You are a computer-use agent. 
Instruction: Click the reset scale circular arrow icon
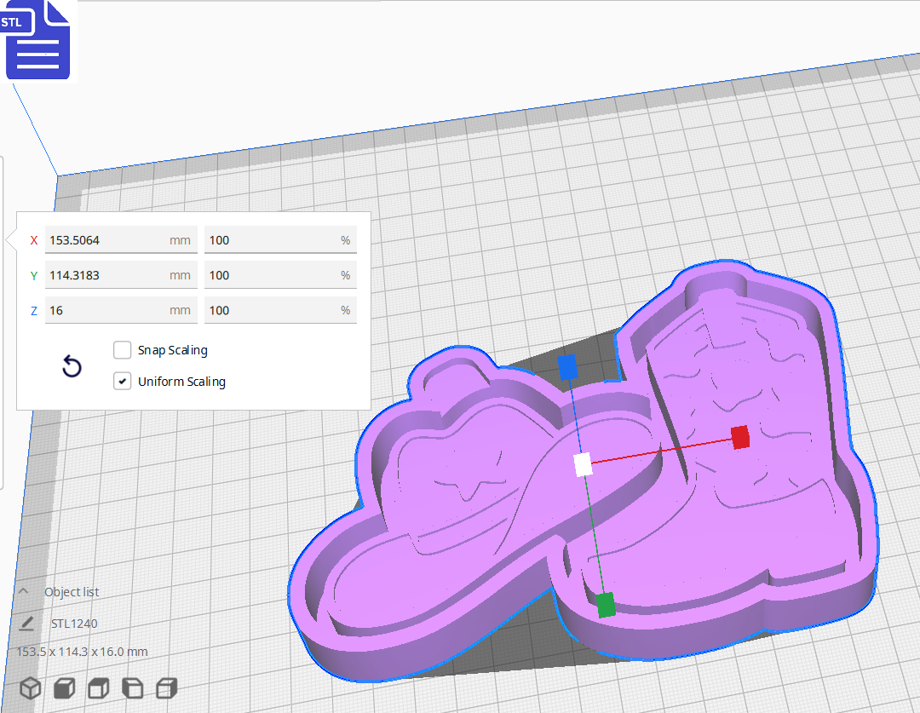pyautogui.click(x=72, y=365)
